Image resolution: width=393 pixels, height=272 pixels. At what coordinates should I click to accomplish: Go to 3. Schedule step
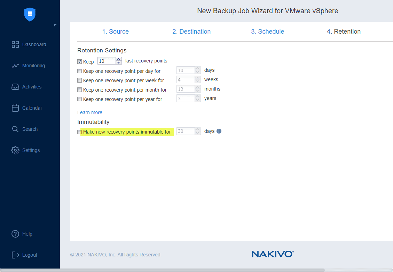coord(268,32)
